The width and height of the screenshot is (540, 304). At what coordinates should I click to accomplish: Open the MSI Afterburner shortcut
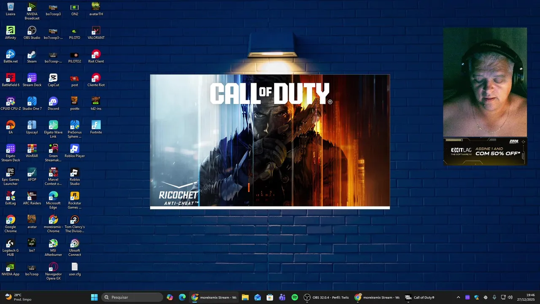tap(53, 248)
